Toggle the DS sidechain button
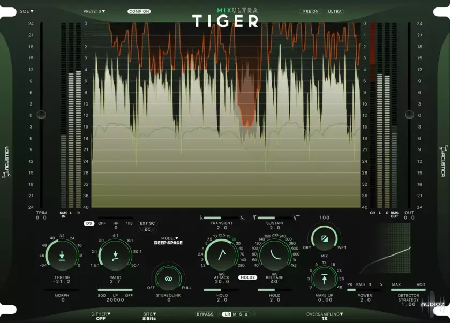Image resolution: width=450 pixels, height=323 pixels. pos(89,223)
